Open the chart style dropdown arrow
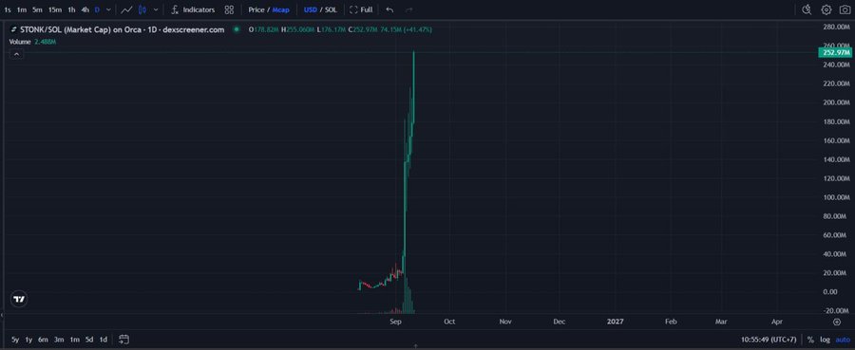855x350 pixels. pos(156,9)
